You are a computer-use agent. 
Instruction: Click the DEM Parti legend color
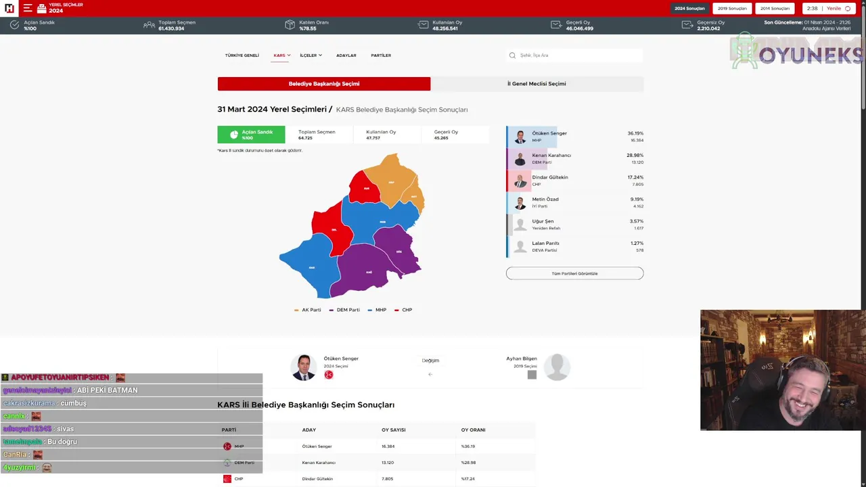point(332,310)
